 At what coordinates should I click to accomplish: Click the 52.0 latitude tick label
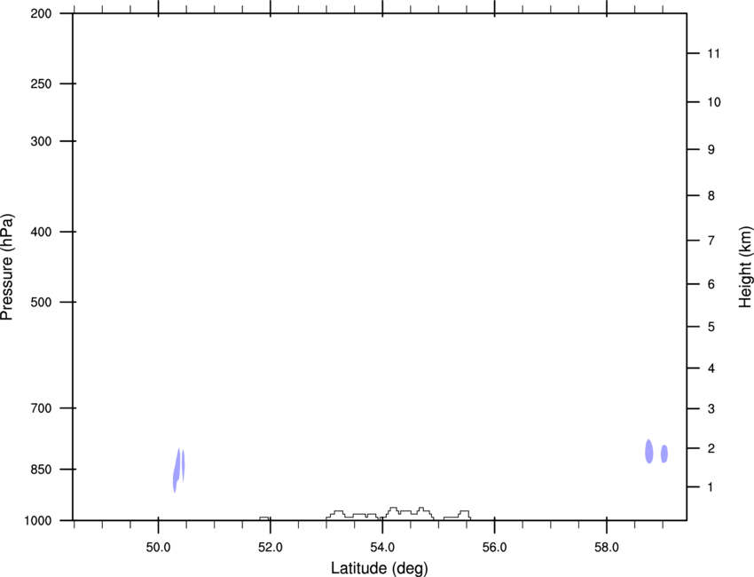pyautogui.click(x=271, y=548)
